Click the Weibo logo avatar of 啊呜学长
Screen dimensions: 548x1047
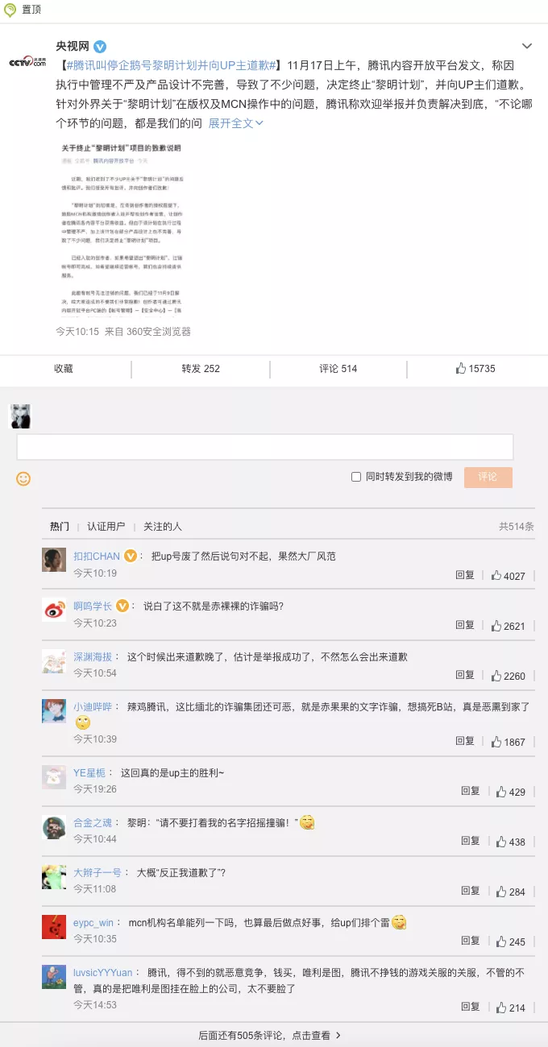(x=54, y=610)
